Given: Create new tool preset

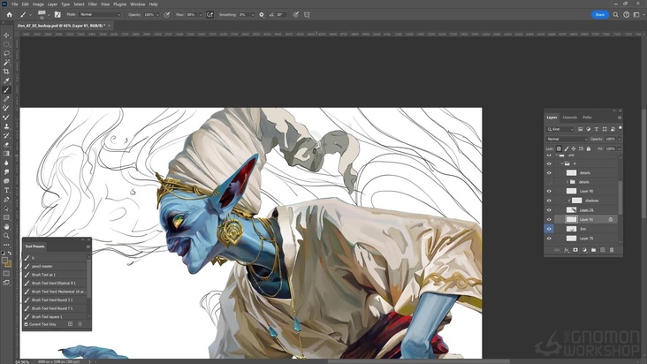Looking at the screenshot, I should point(70,324).
